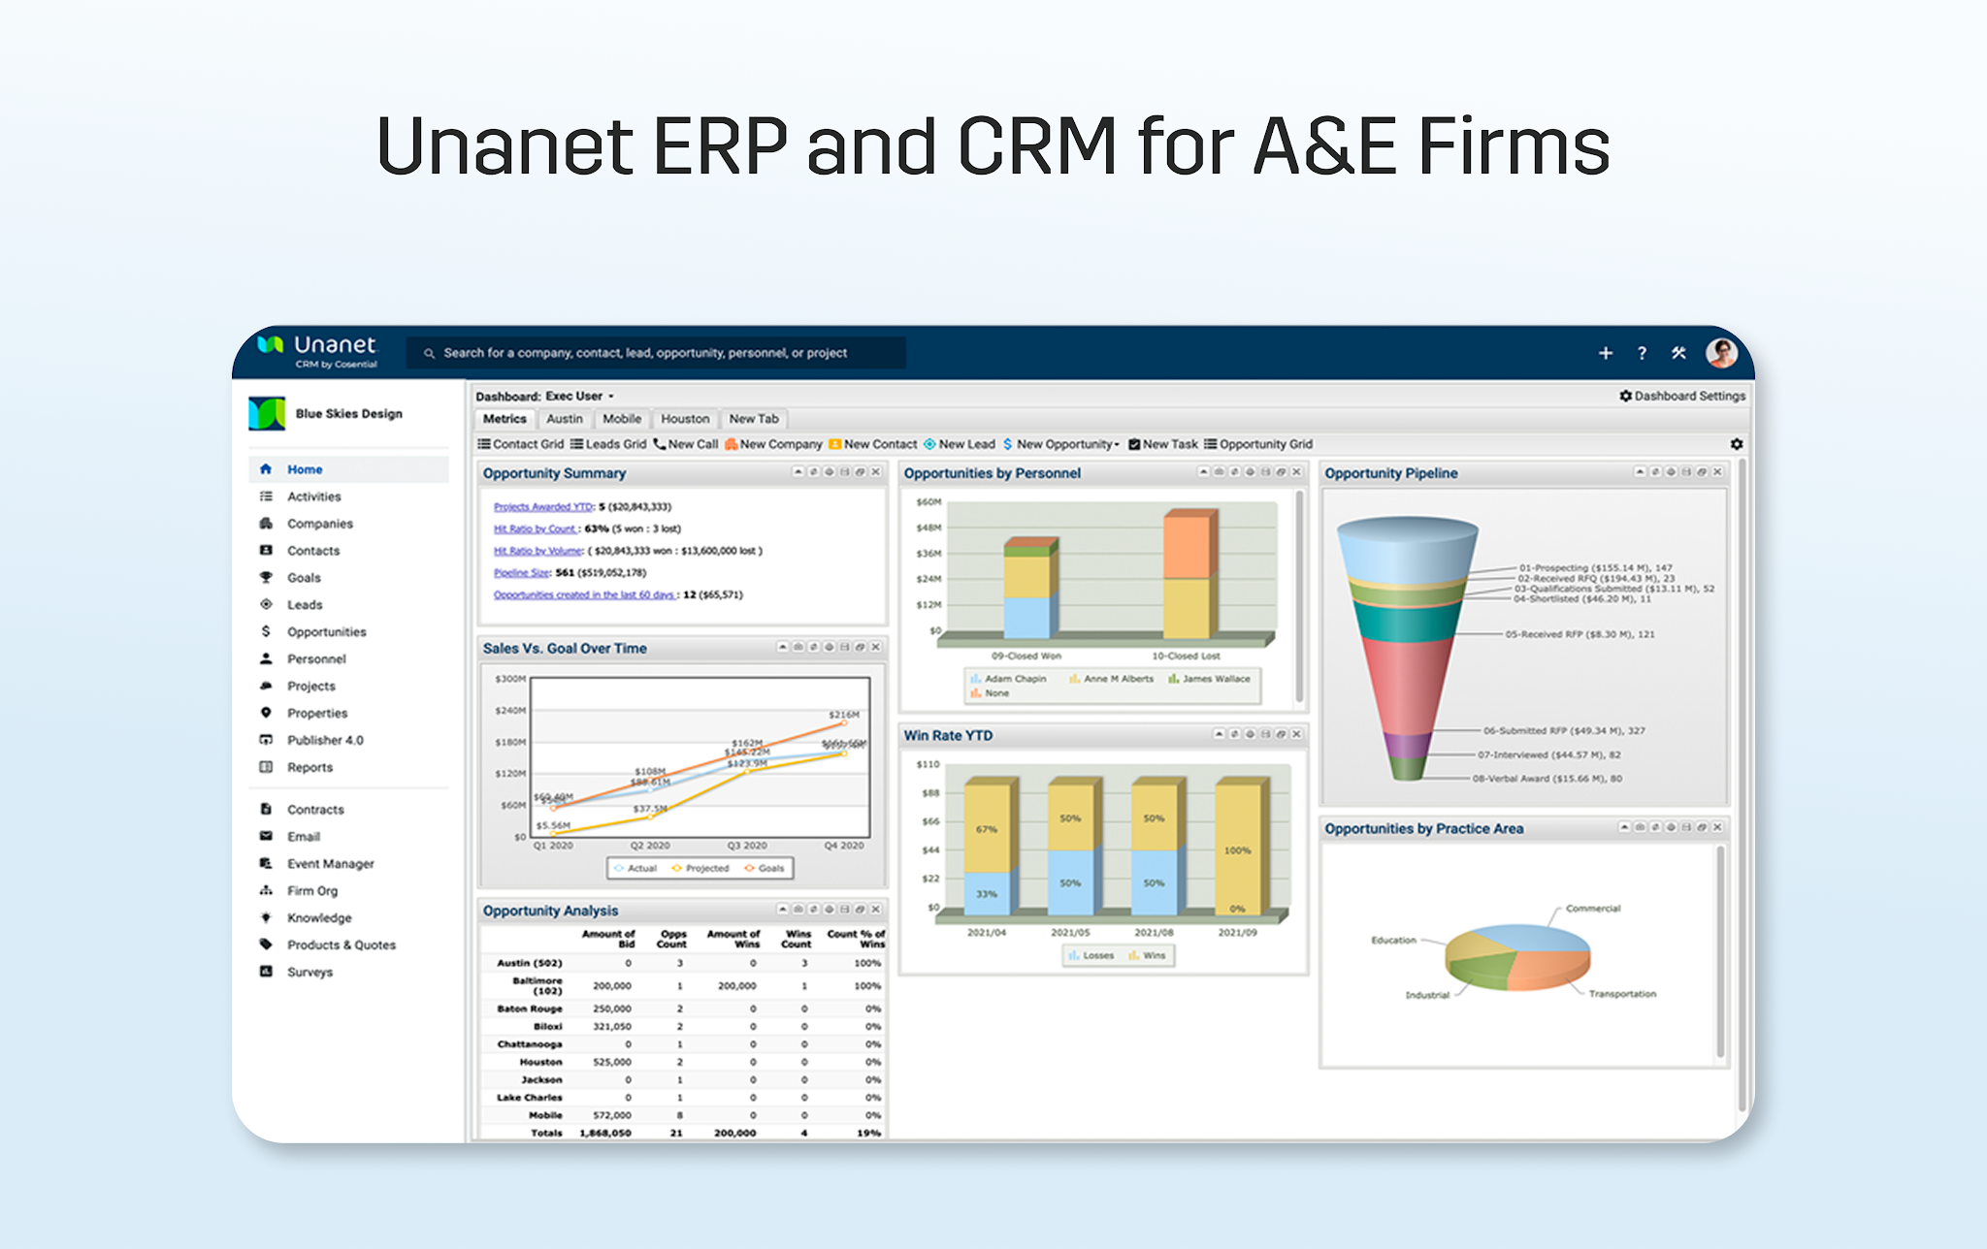Open Dashboard Settings
1987x1249 pixels.
(1682, 396)
